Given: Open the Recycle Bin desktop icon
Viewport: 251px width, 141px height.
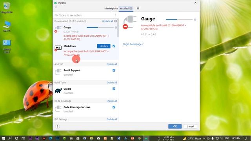Looking at the screenshot, I should 7,7.
